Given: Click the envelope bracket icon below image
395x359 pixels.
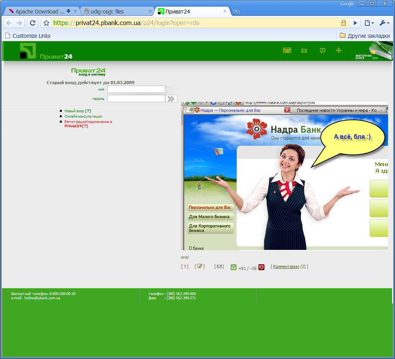Looking at the screenshot, I should point(219,266).
